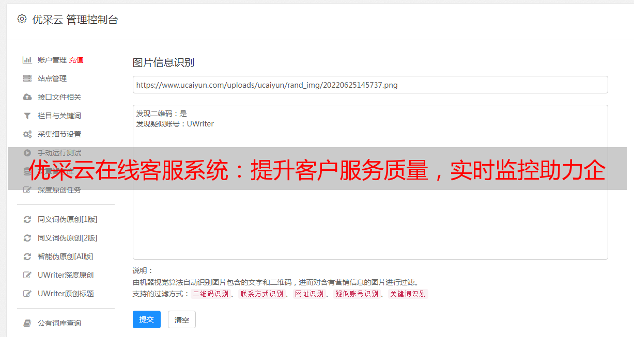Click the description sentence starting 由机器视觉算法
634x337 pixels.
click(x=275, y=282)
